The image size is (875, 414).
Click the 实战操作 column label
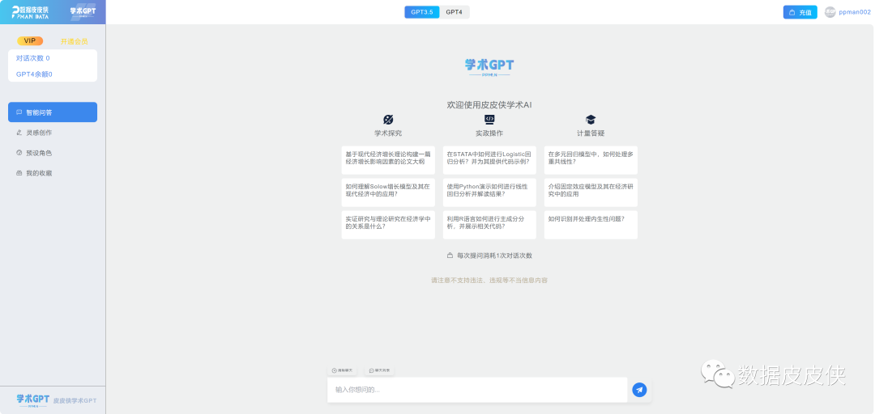coord(489,133)
